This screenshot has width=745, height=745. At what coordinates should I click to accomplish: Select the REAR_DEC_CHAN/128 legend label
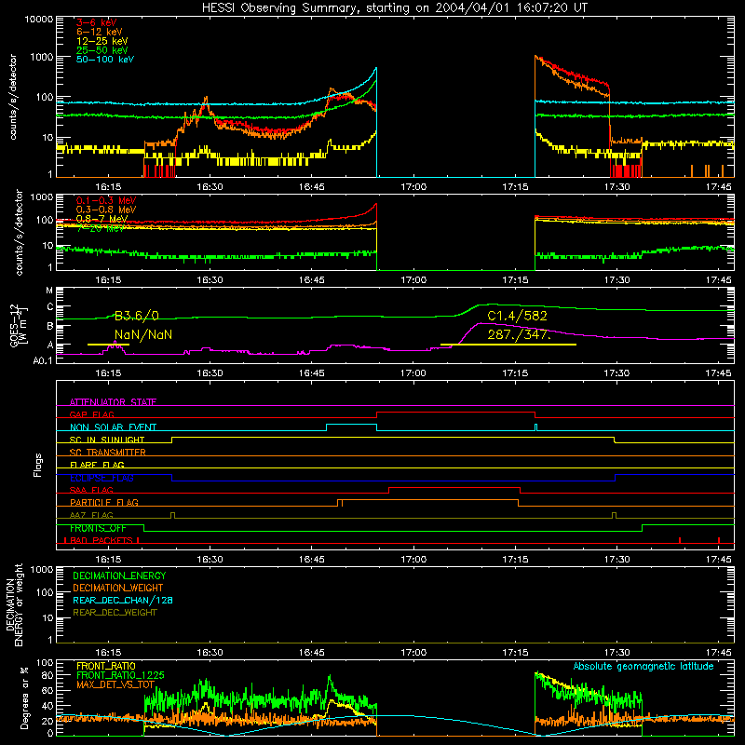tap(123, 600)
